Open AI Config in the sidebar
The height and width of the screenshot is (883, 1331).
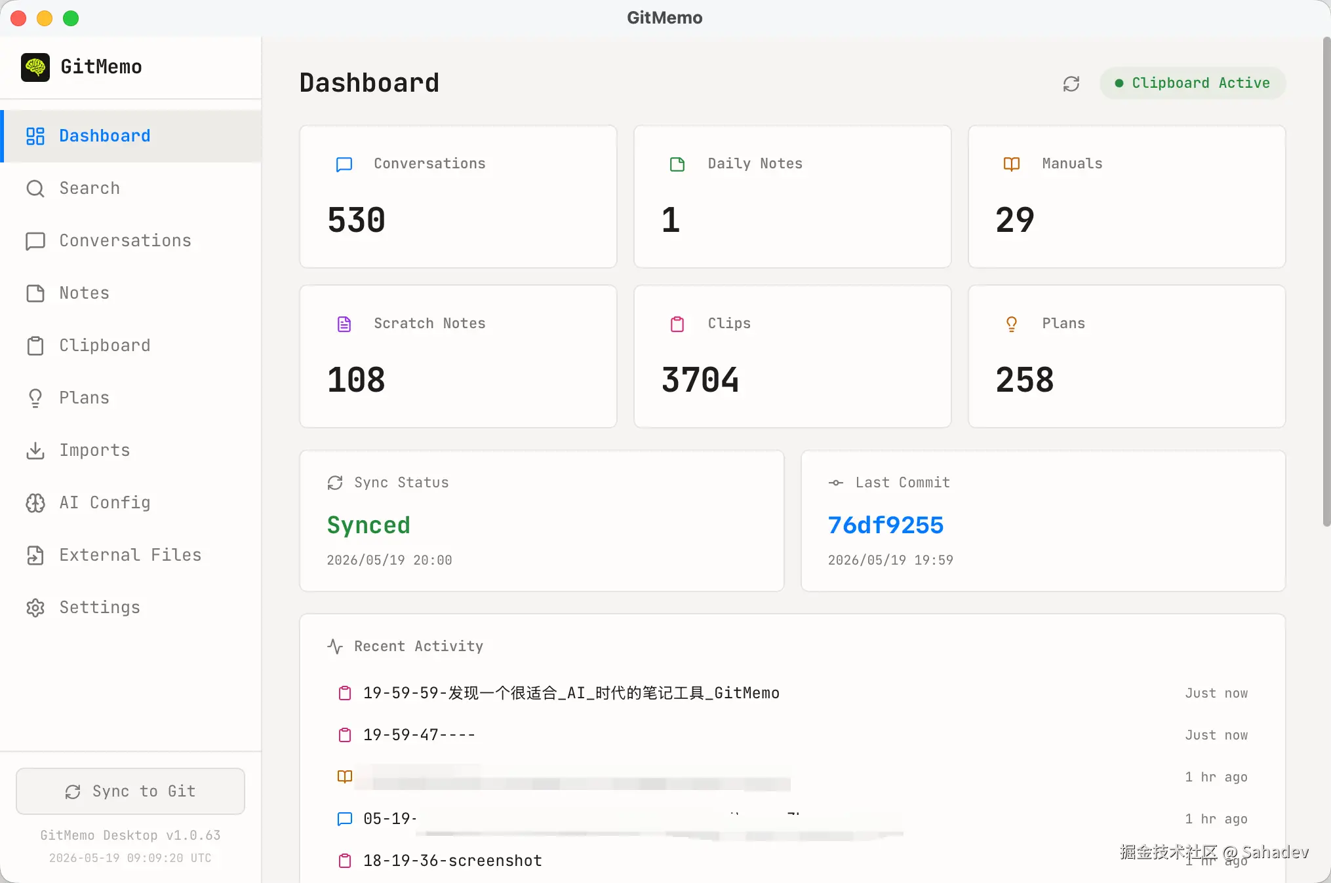[x=132, y=503]
